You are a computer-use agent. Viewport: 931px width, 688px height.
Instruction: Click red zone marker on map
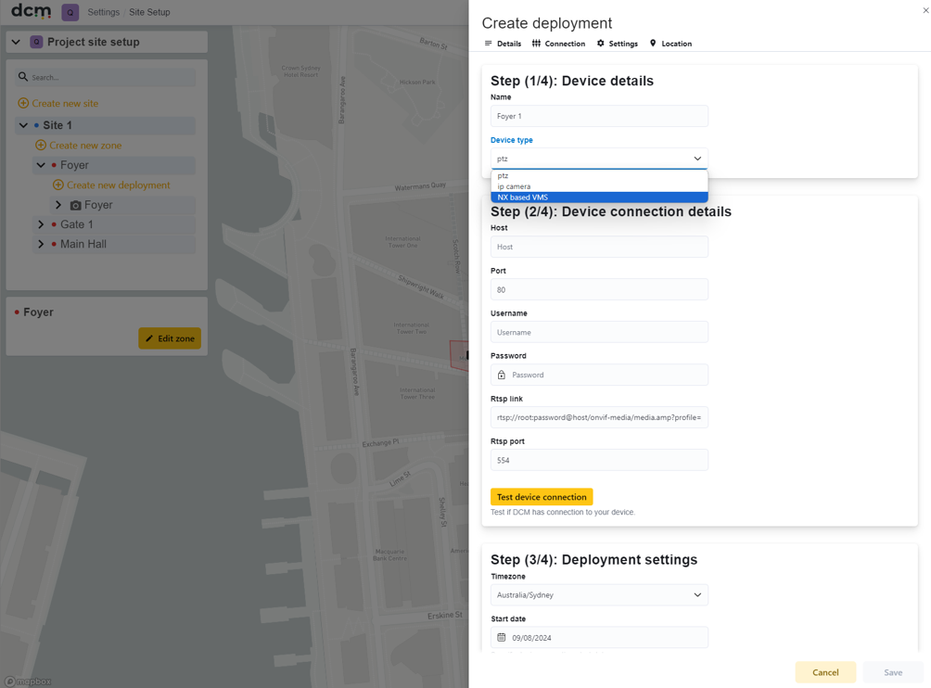(x=460, y=355)
